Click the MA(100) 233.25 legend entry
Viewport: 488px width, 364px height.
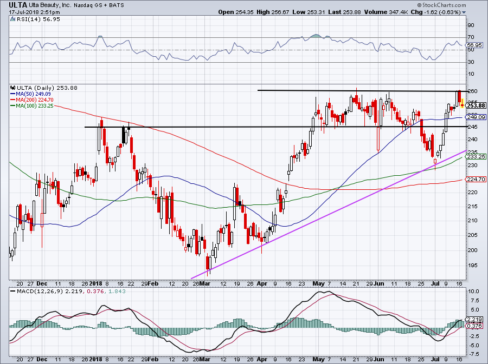pos(32,106)
